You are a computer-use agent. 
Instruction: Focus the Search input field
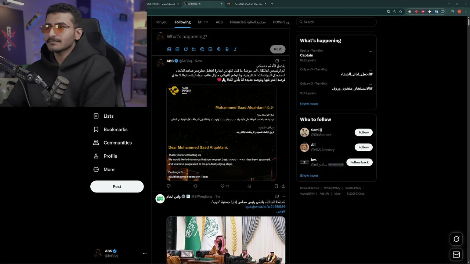(x=336, y=22)
